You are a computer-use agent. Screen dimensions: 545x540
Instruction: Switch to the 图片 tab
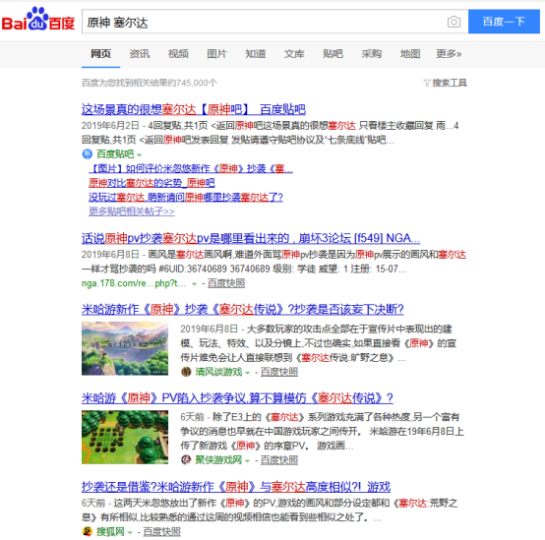pyautogui.click(x=216, y=54)
